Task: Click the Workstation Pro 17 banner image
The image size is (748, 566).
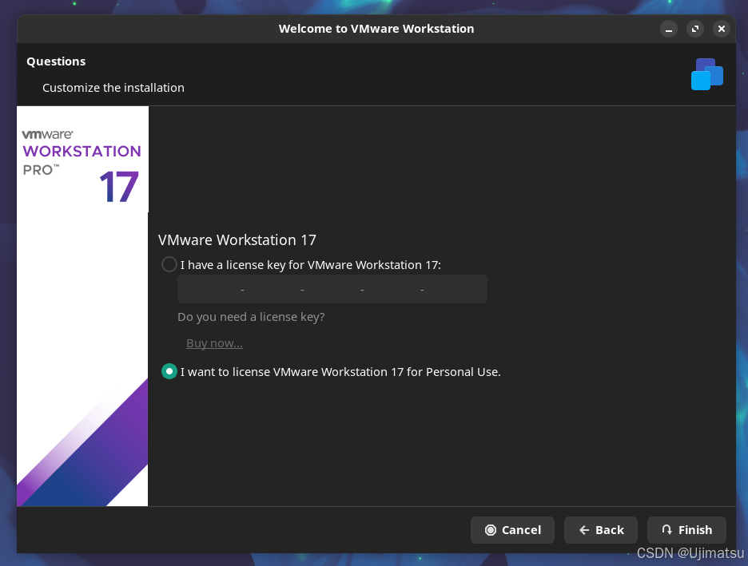Action: tap(82, 306)
